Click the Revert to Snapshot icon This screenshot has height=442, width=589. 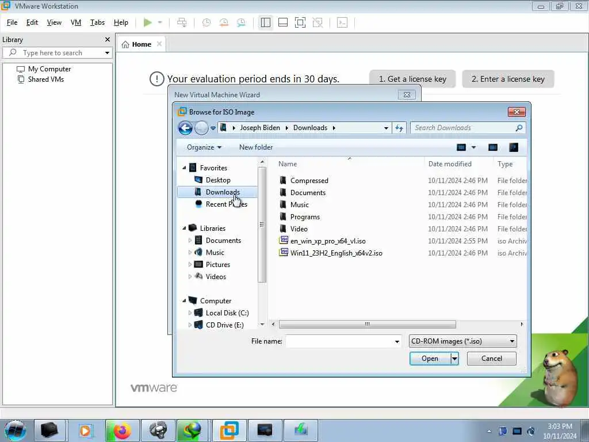click(224, 22)
